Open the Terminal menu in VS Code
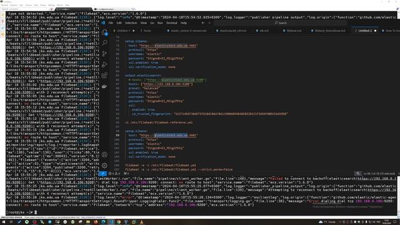 click(x=172, y=23)
